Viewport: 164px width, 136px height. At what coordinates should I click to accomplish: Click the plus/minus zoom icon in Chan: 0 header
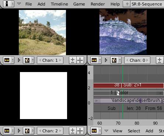pos(160,60)
